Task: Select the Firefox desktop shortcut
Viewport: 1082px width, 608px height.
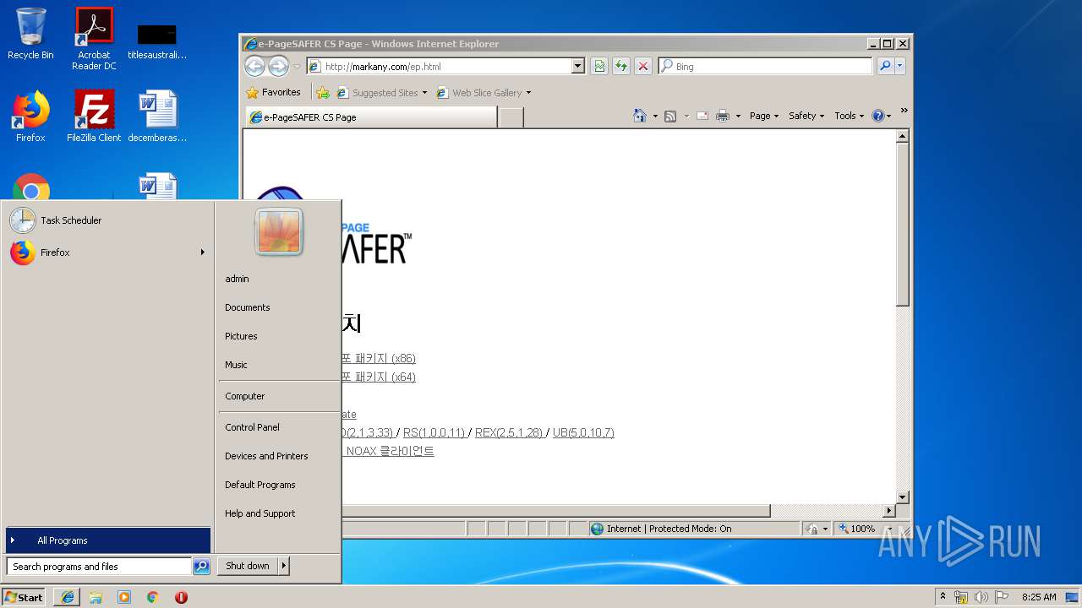Action: tap(30, 117)
